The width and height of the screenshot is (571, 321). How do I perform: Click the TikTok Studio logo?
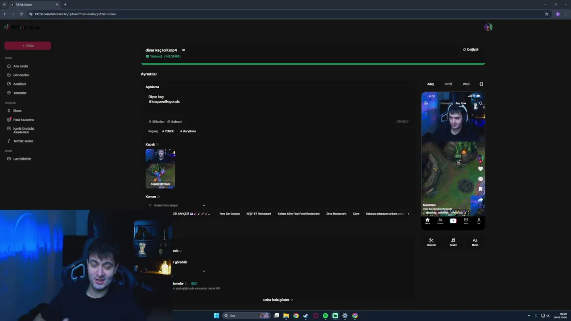[22, 27]
